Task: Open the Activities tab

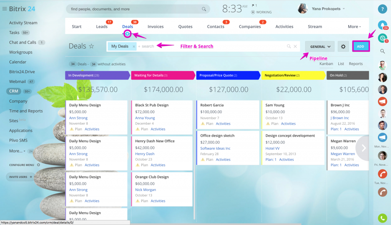Action: 284,26
